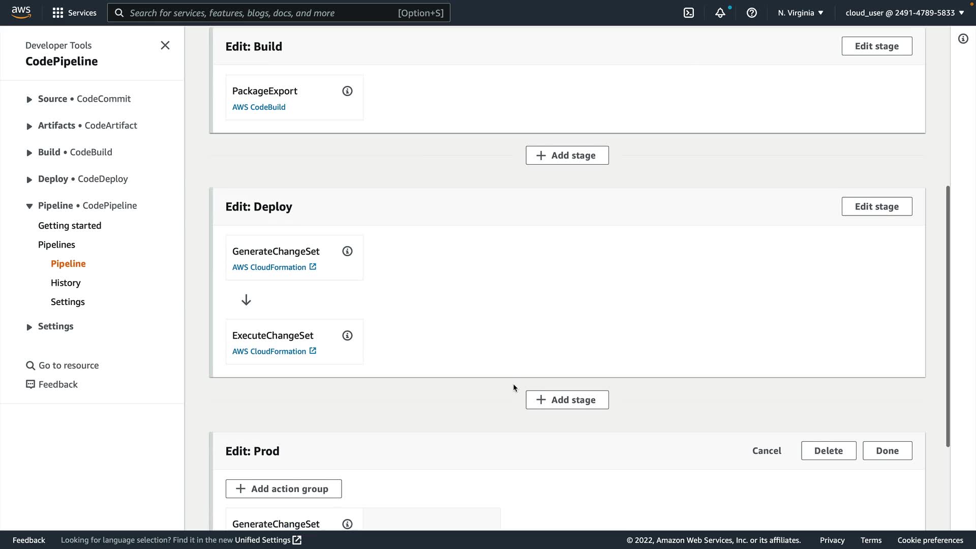Viewport: 976px width, 549px height.
Task: Click info icon on Deploy GenerateChangeSet
Action: click(x=347, y=251)
